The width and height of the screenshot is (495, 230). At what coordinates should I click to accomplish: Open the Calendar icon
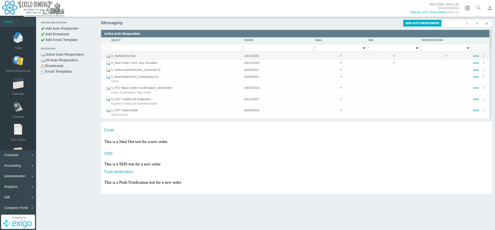pyautogui.click(x=18, y=84)
